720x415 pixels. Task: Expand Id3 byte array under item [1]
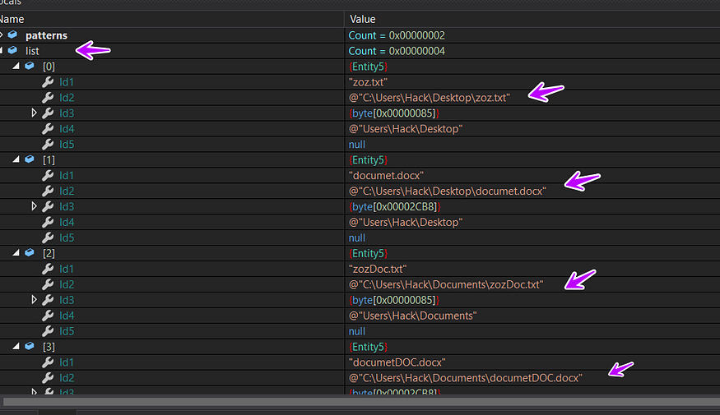click(x=34, y=206)
